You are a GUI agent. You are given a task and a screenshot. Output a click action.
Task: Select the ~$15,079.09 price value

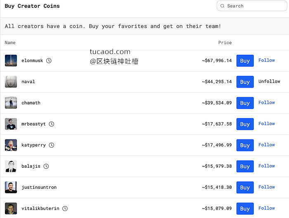tap(217, 209)
